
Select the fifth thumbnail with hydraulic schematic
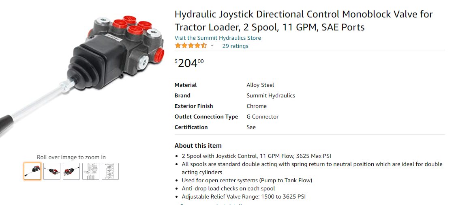(x=110, y=171)
